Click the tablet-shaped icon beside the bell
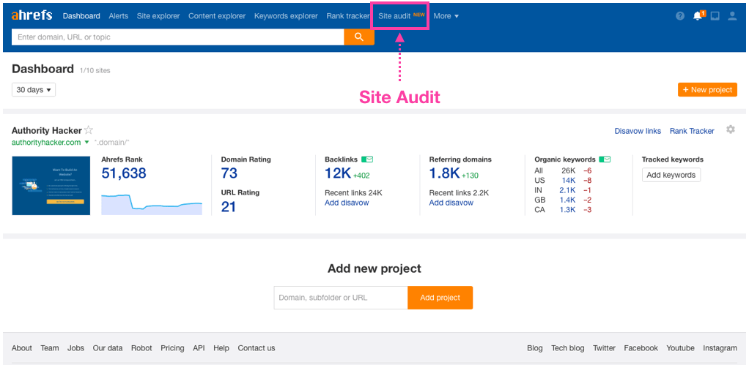749x365 pixels. pyautogui.click(x=715, y=15)
